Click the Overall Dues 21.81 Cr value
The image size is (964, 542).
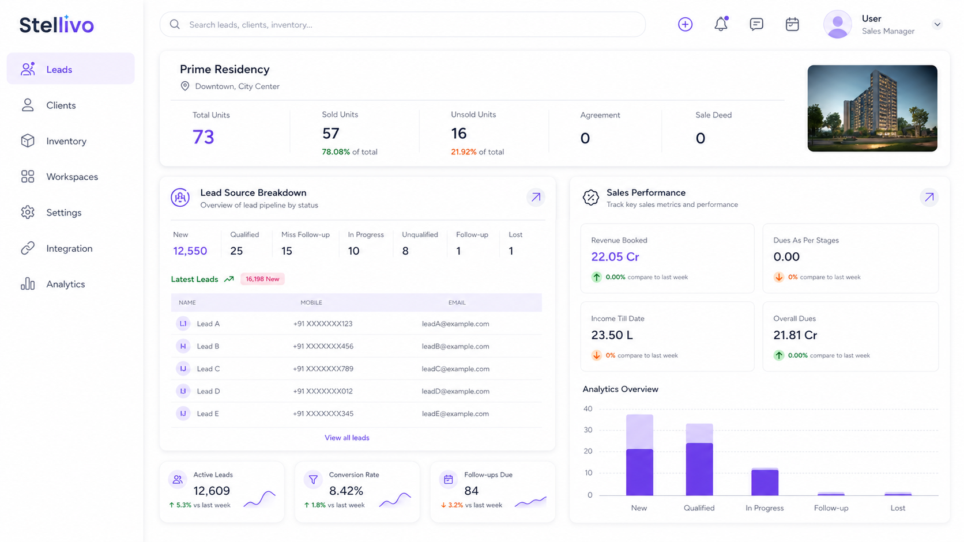pyautogui.click(x=795, y=335)
